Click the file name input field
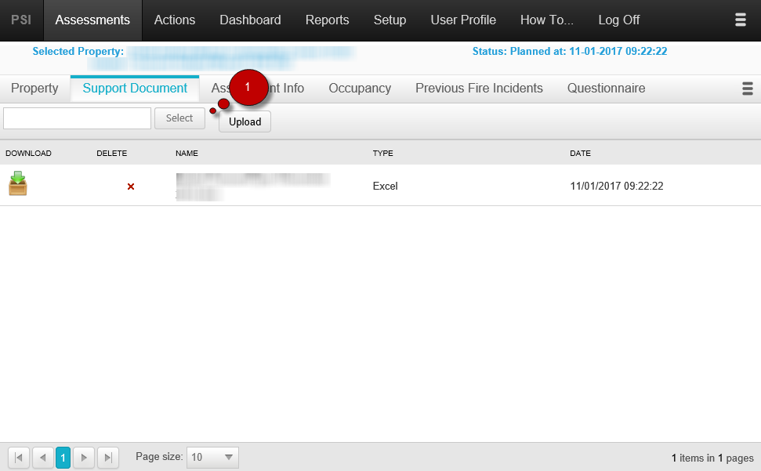This screenshot has width=761, height=471. tap(76, 118)
